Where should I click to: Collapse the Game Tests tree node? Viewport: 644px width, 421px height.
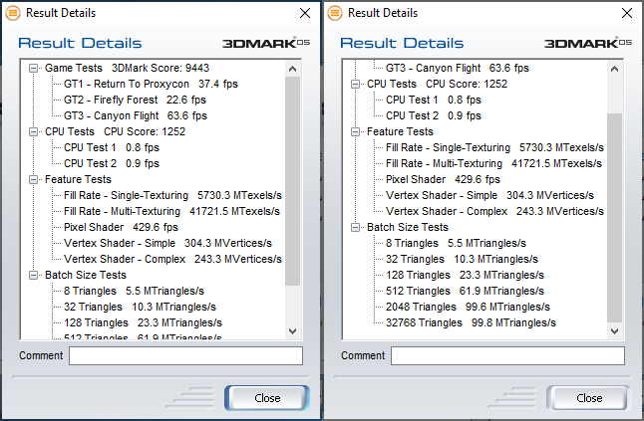click(33, 68)
